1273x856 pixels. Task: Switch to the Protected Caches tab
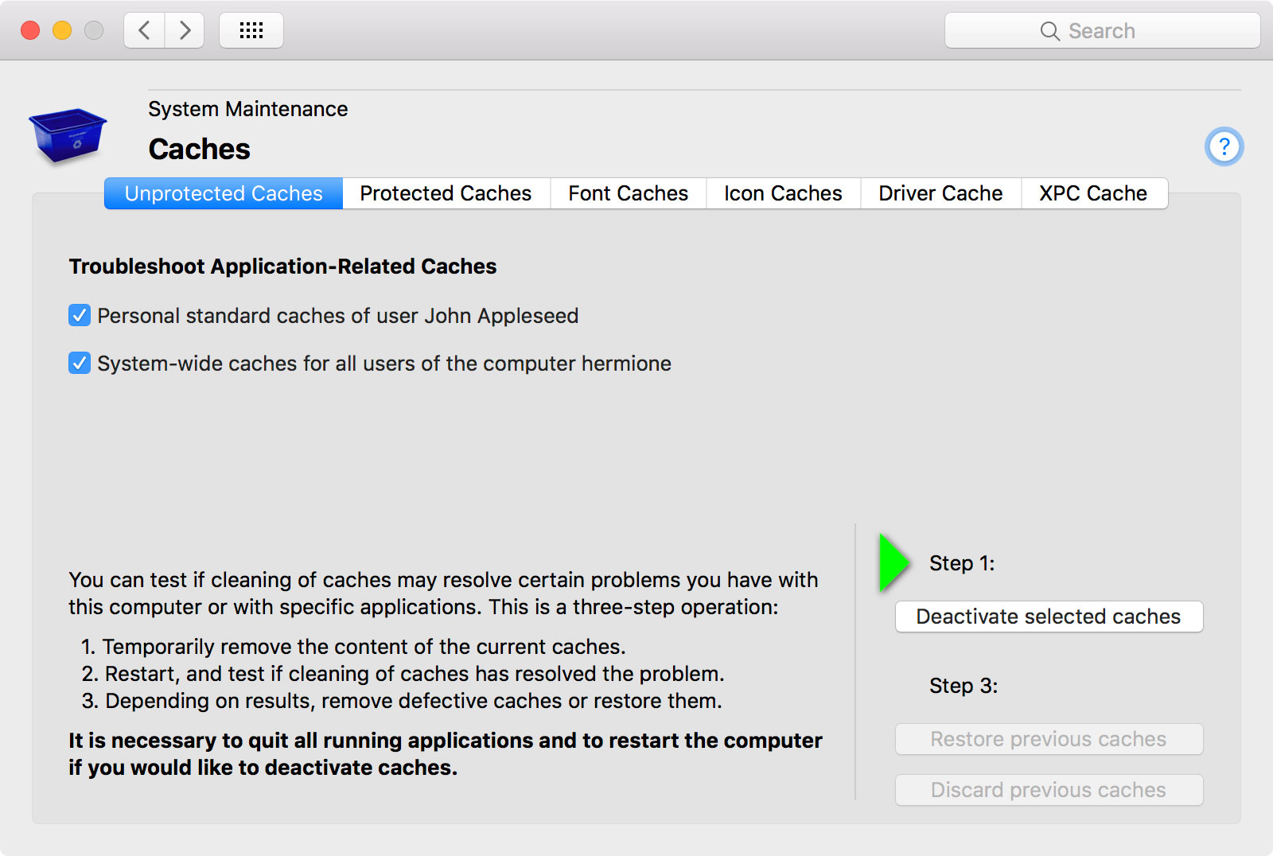pos(446,193)
